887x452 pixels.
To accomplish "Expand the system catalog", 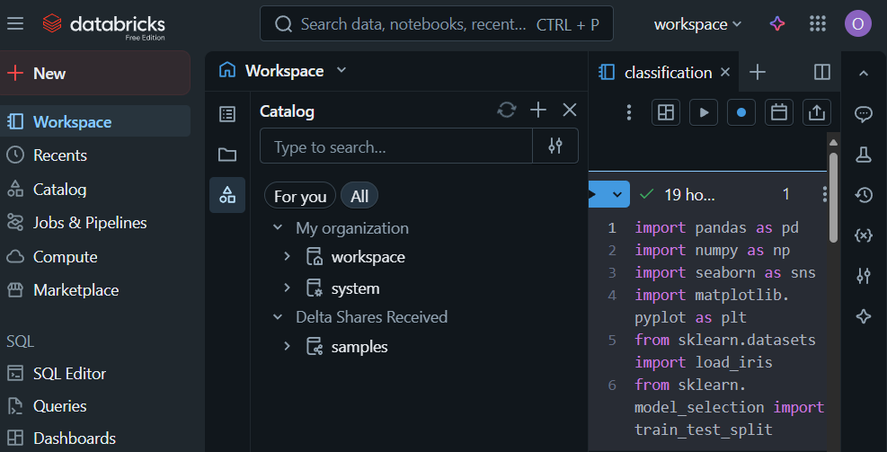I will point(287,288).
